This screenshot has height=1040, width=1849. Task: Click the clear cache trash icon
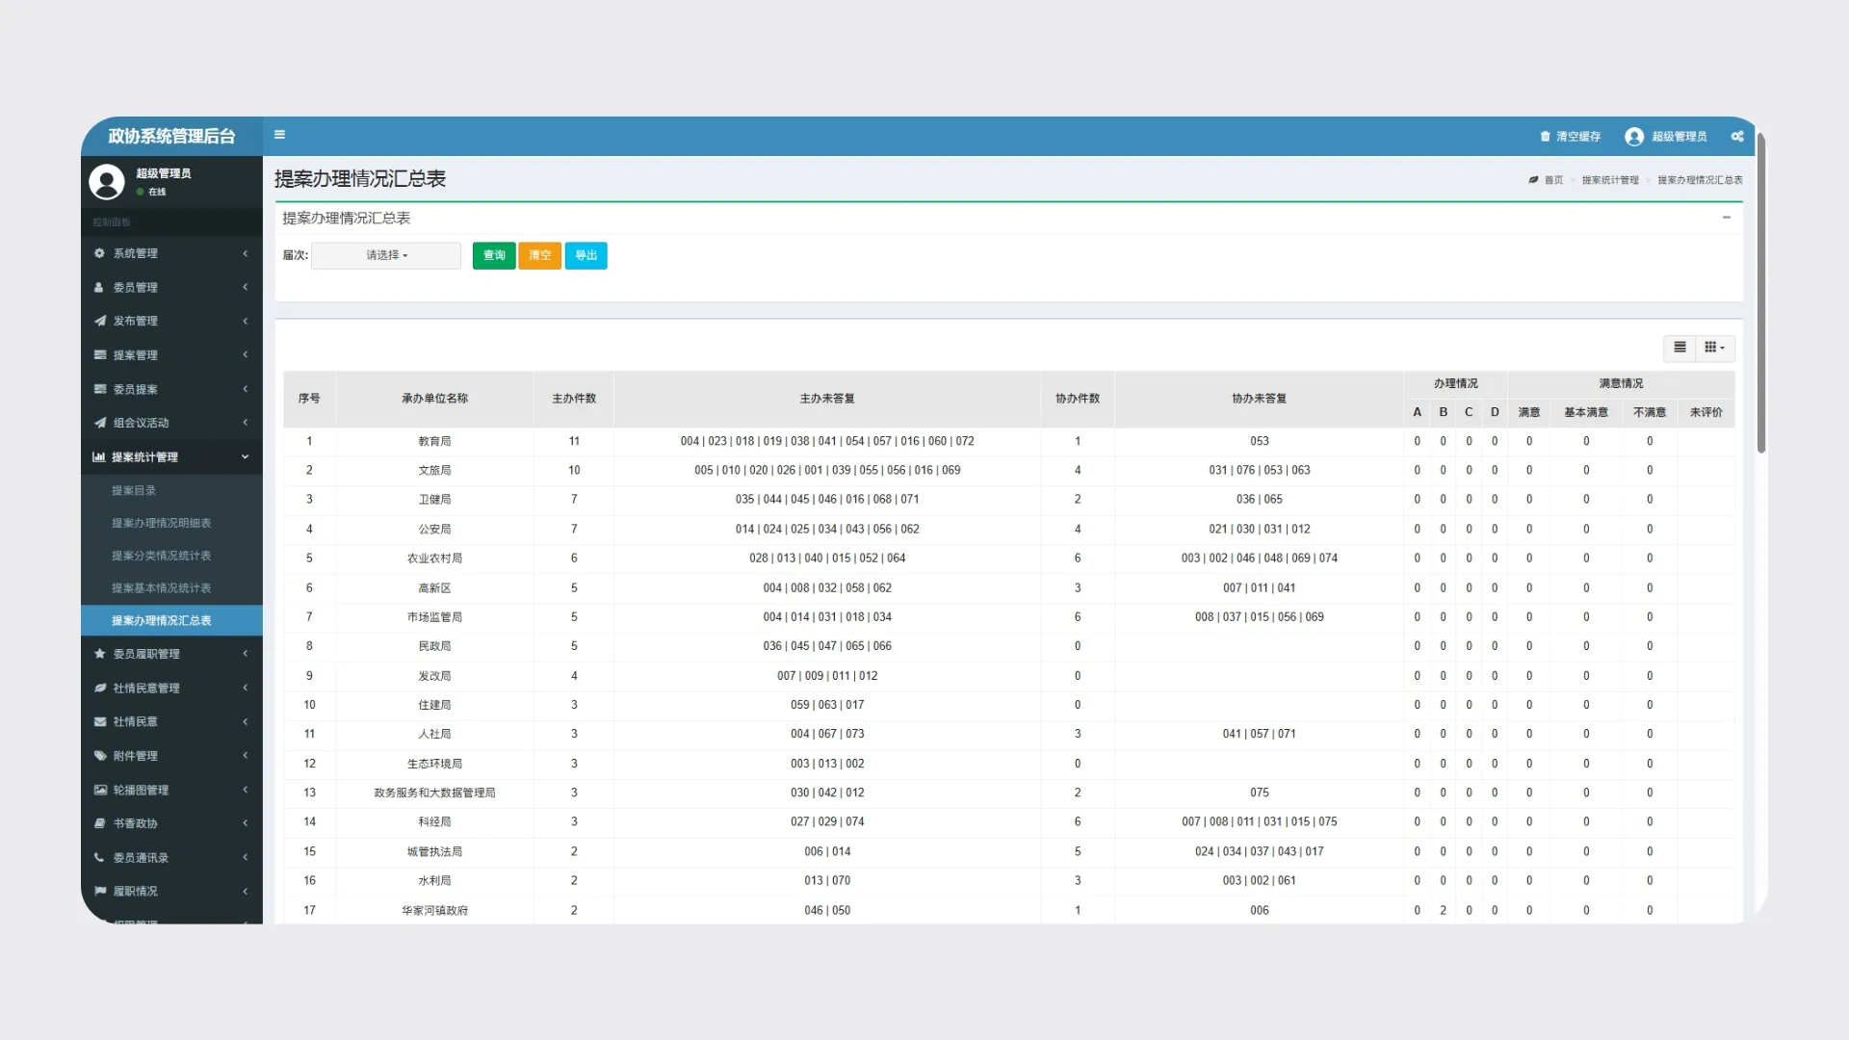pyautogui.click(x=1545, y=137)
